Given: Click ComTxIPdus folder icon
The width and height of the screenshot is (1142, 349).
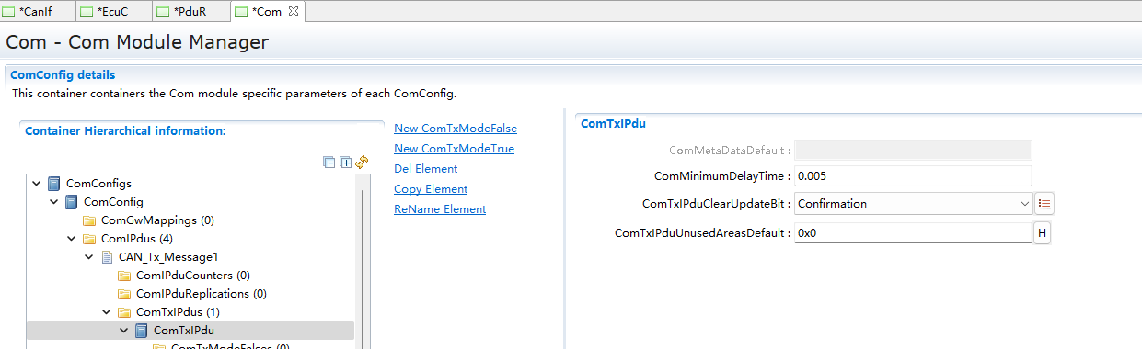Looking at the screenshot, I should pos(124,312).
